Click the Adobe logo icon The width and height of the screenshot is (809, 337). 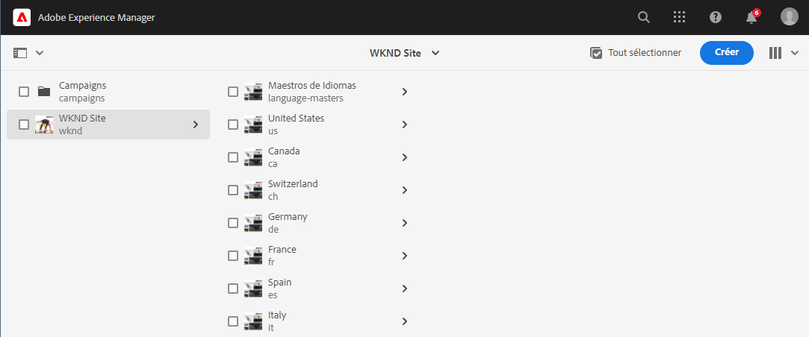tap(22, 17)
